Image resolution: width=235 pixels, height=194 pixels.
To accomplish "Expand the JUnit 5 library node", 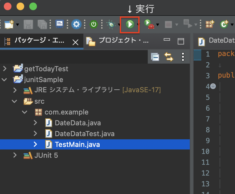I will [x=15, y=155].
